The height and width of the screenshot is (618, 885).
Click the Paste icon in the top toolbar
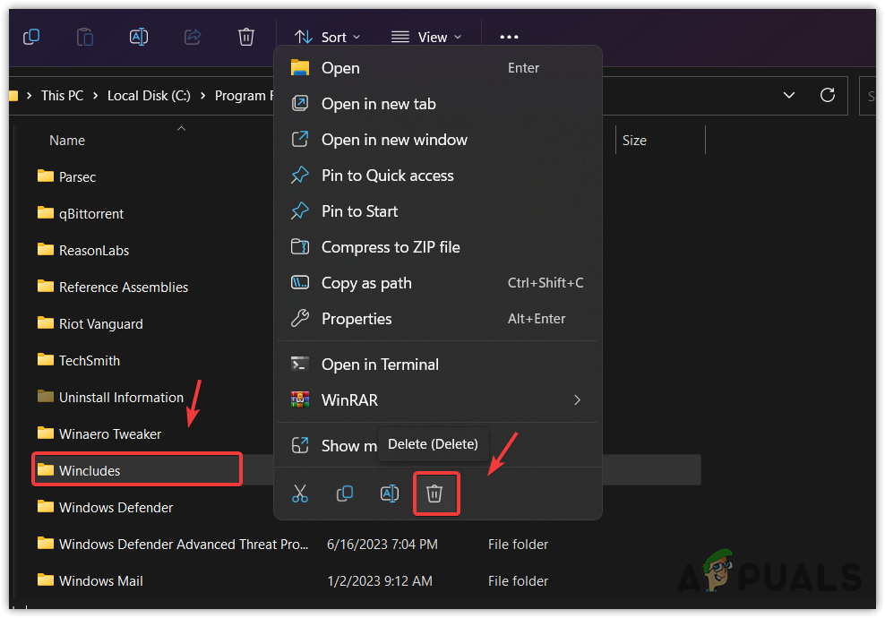[x=85, y=38]
